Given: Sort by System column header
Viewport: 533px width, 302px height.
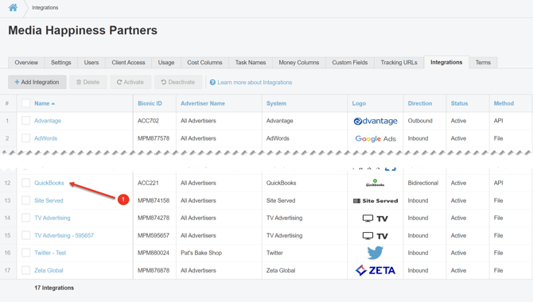Looking at the screenshot, I should click(x=276, y=103).
